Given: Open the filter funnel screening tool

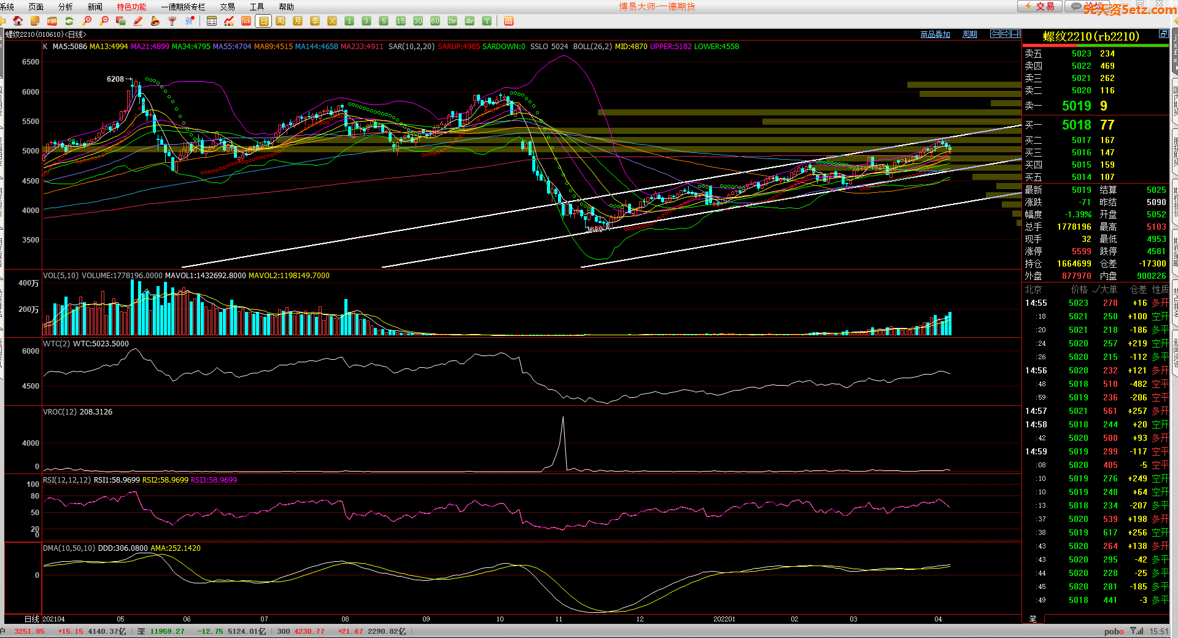Looking at the screenshot, I should [172, 21].
